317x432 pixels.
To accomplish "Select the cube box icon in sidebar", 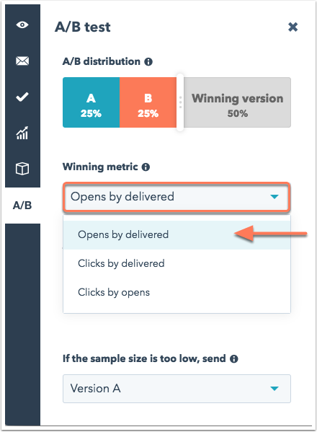I will coord(22,169).
